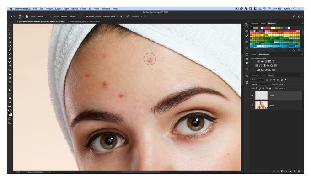Open the layer Fill dropdown

[285, 88]
